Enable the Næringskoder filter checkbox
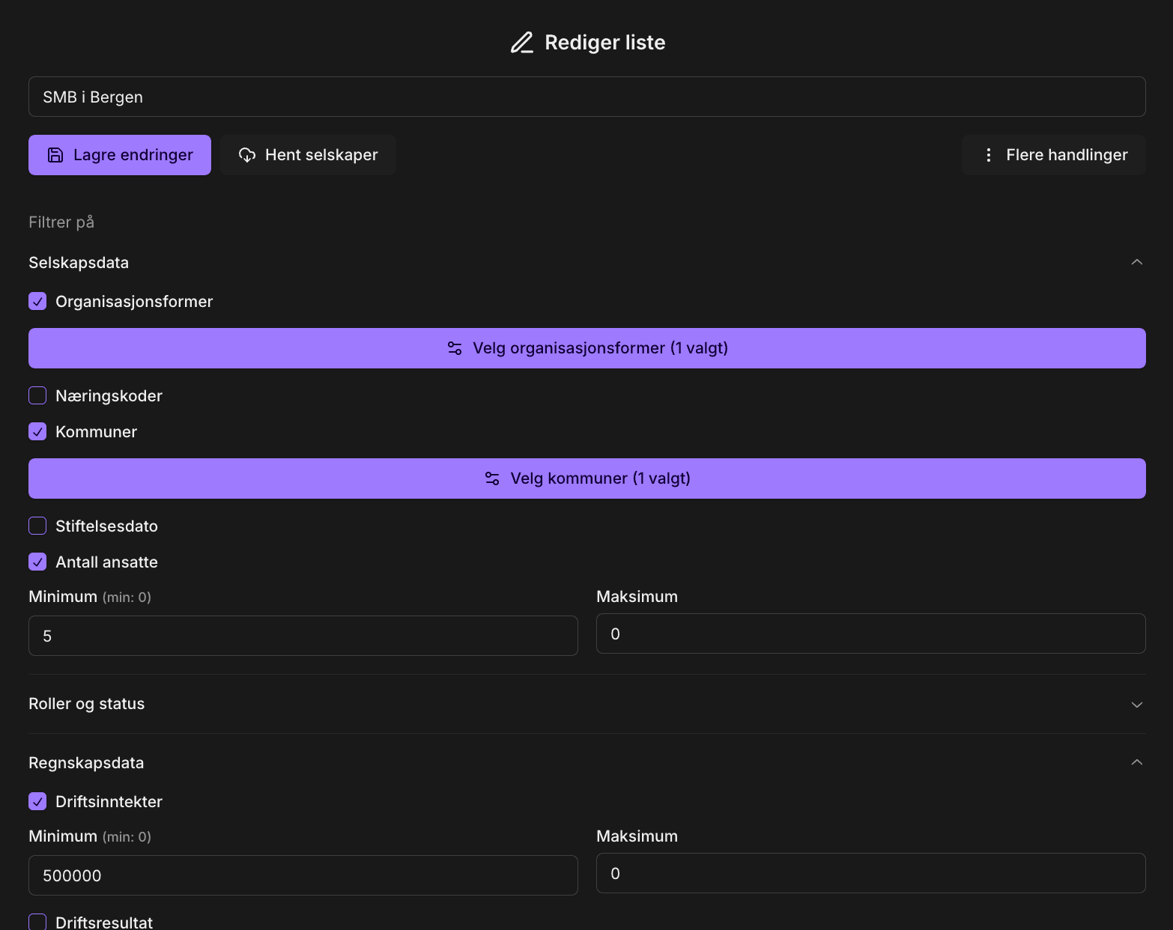Image resolution: width=1173 pixels, height=930 pixels. pyautogui.click(x=37, y=396)
